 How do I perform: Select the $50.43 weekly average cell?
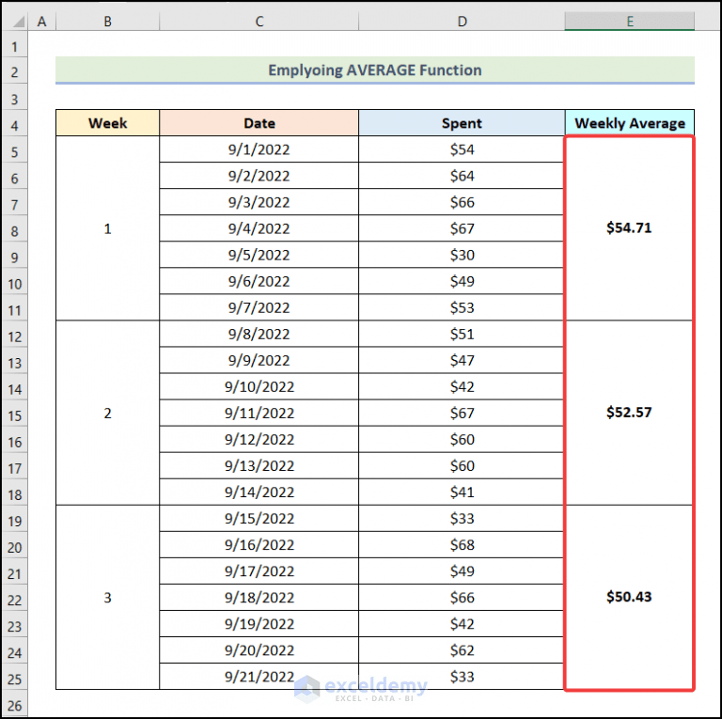[629, 597]
